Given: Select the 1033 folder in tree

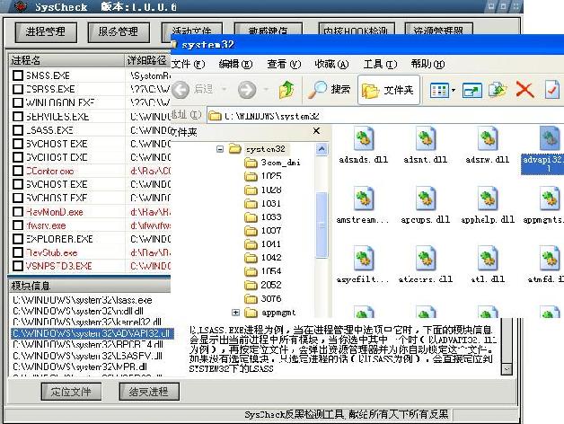Looking at the screenshot, I should point(262,217).
